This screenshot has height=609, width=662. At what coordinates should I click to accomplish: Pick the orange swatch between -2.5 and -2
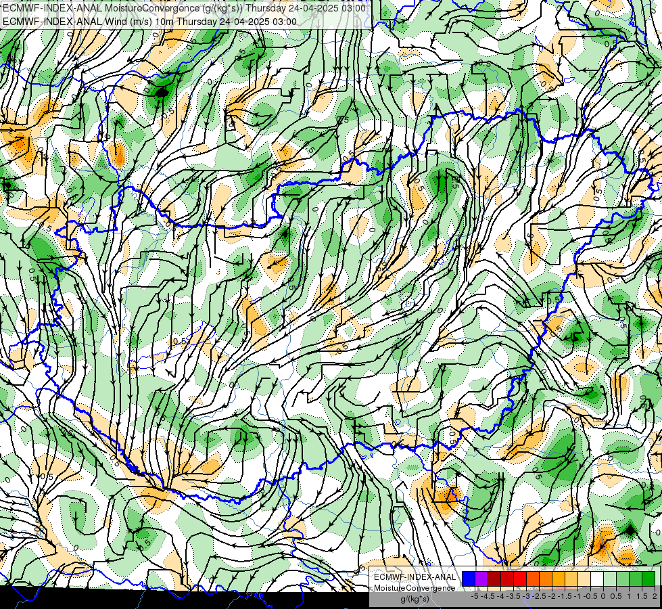pyautogui.click(x=546, y=579)
